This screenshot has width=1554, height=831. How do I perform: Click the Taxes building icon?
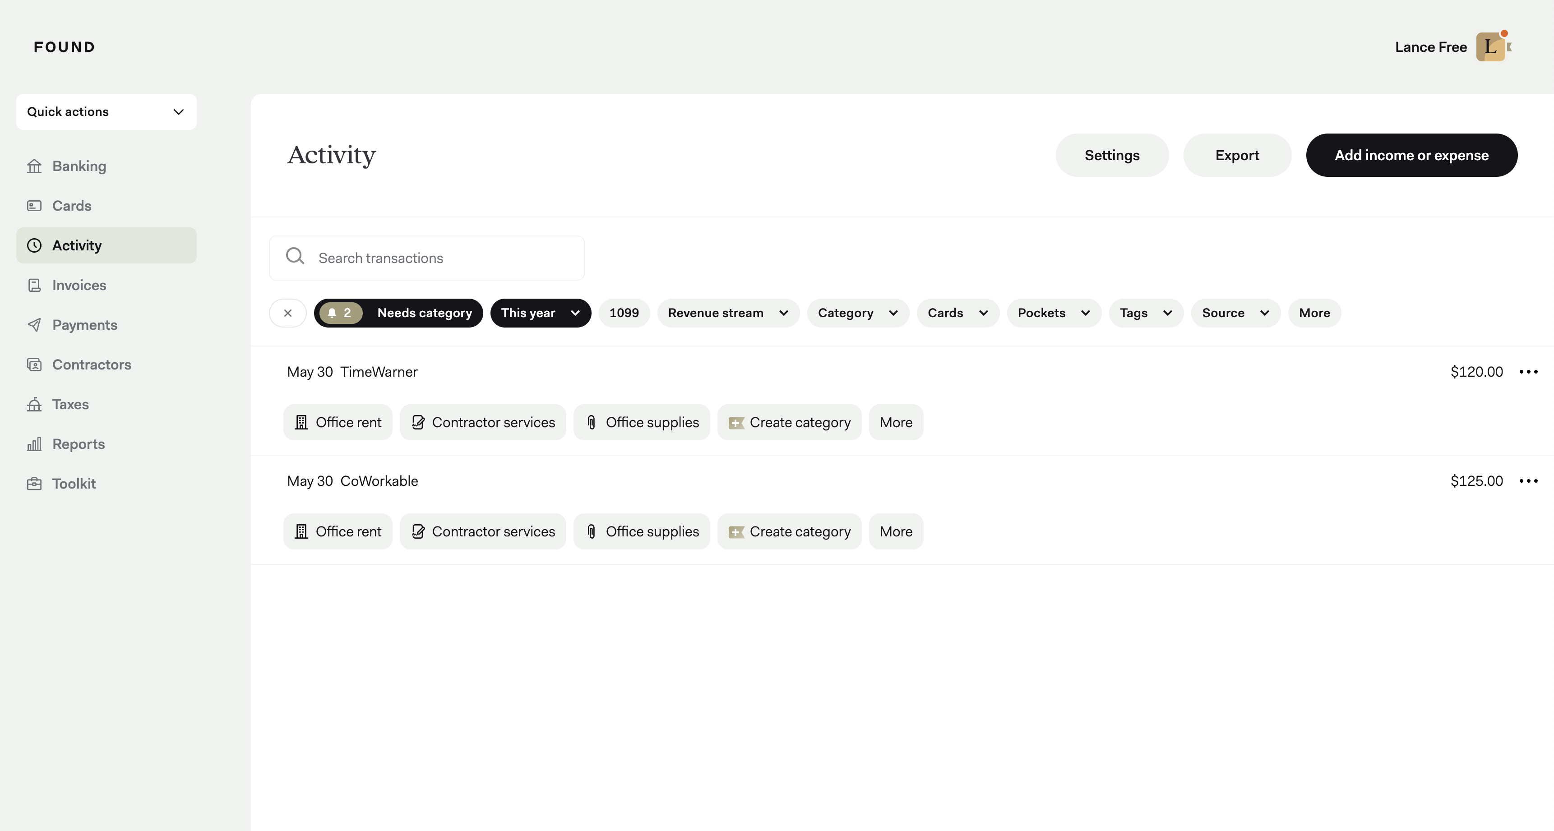pos(34,404)
